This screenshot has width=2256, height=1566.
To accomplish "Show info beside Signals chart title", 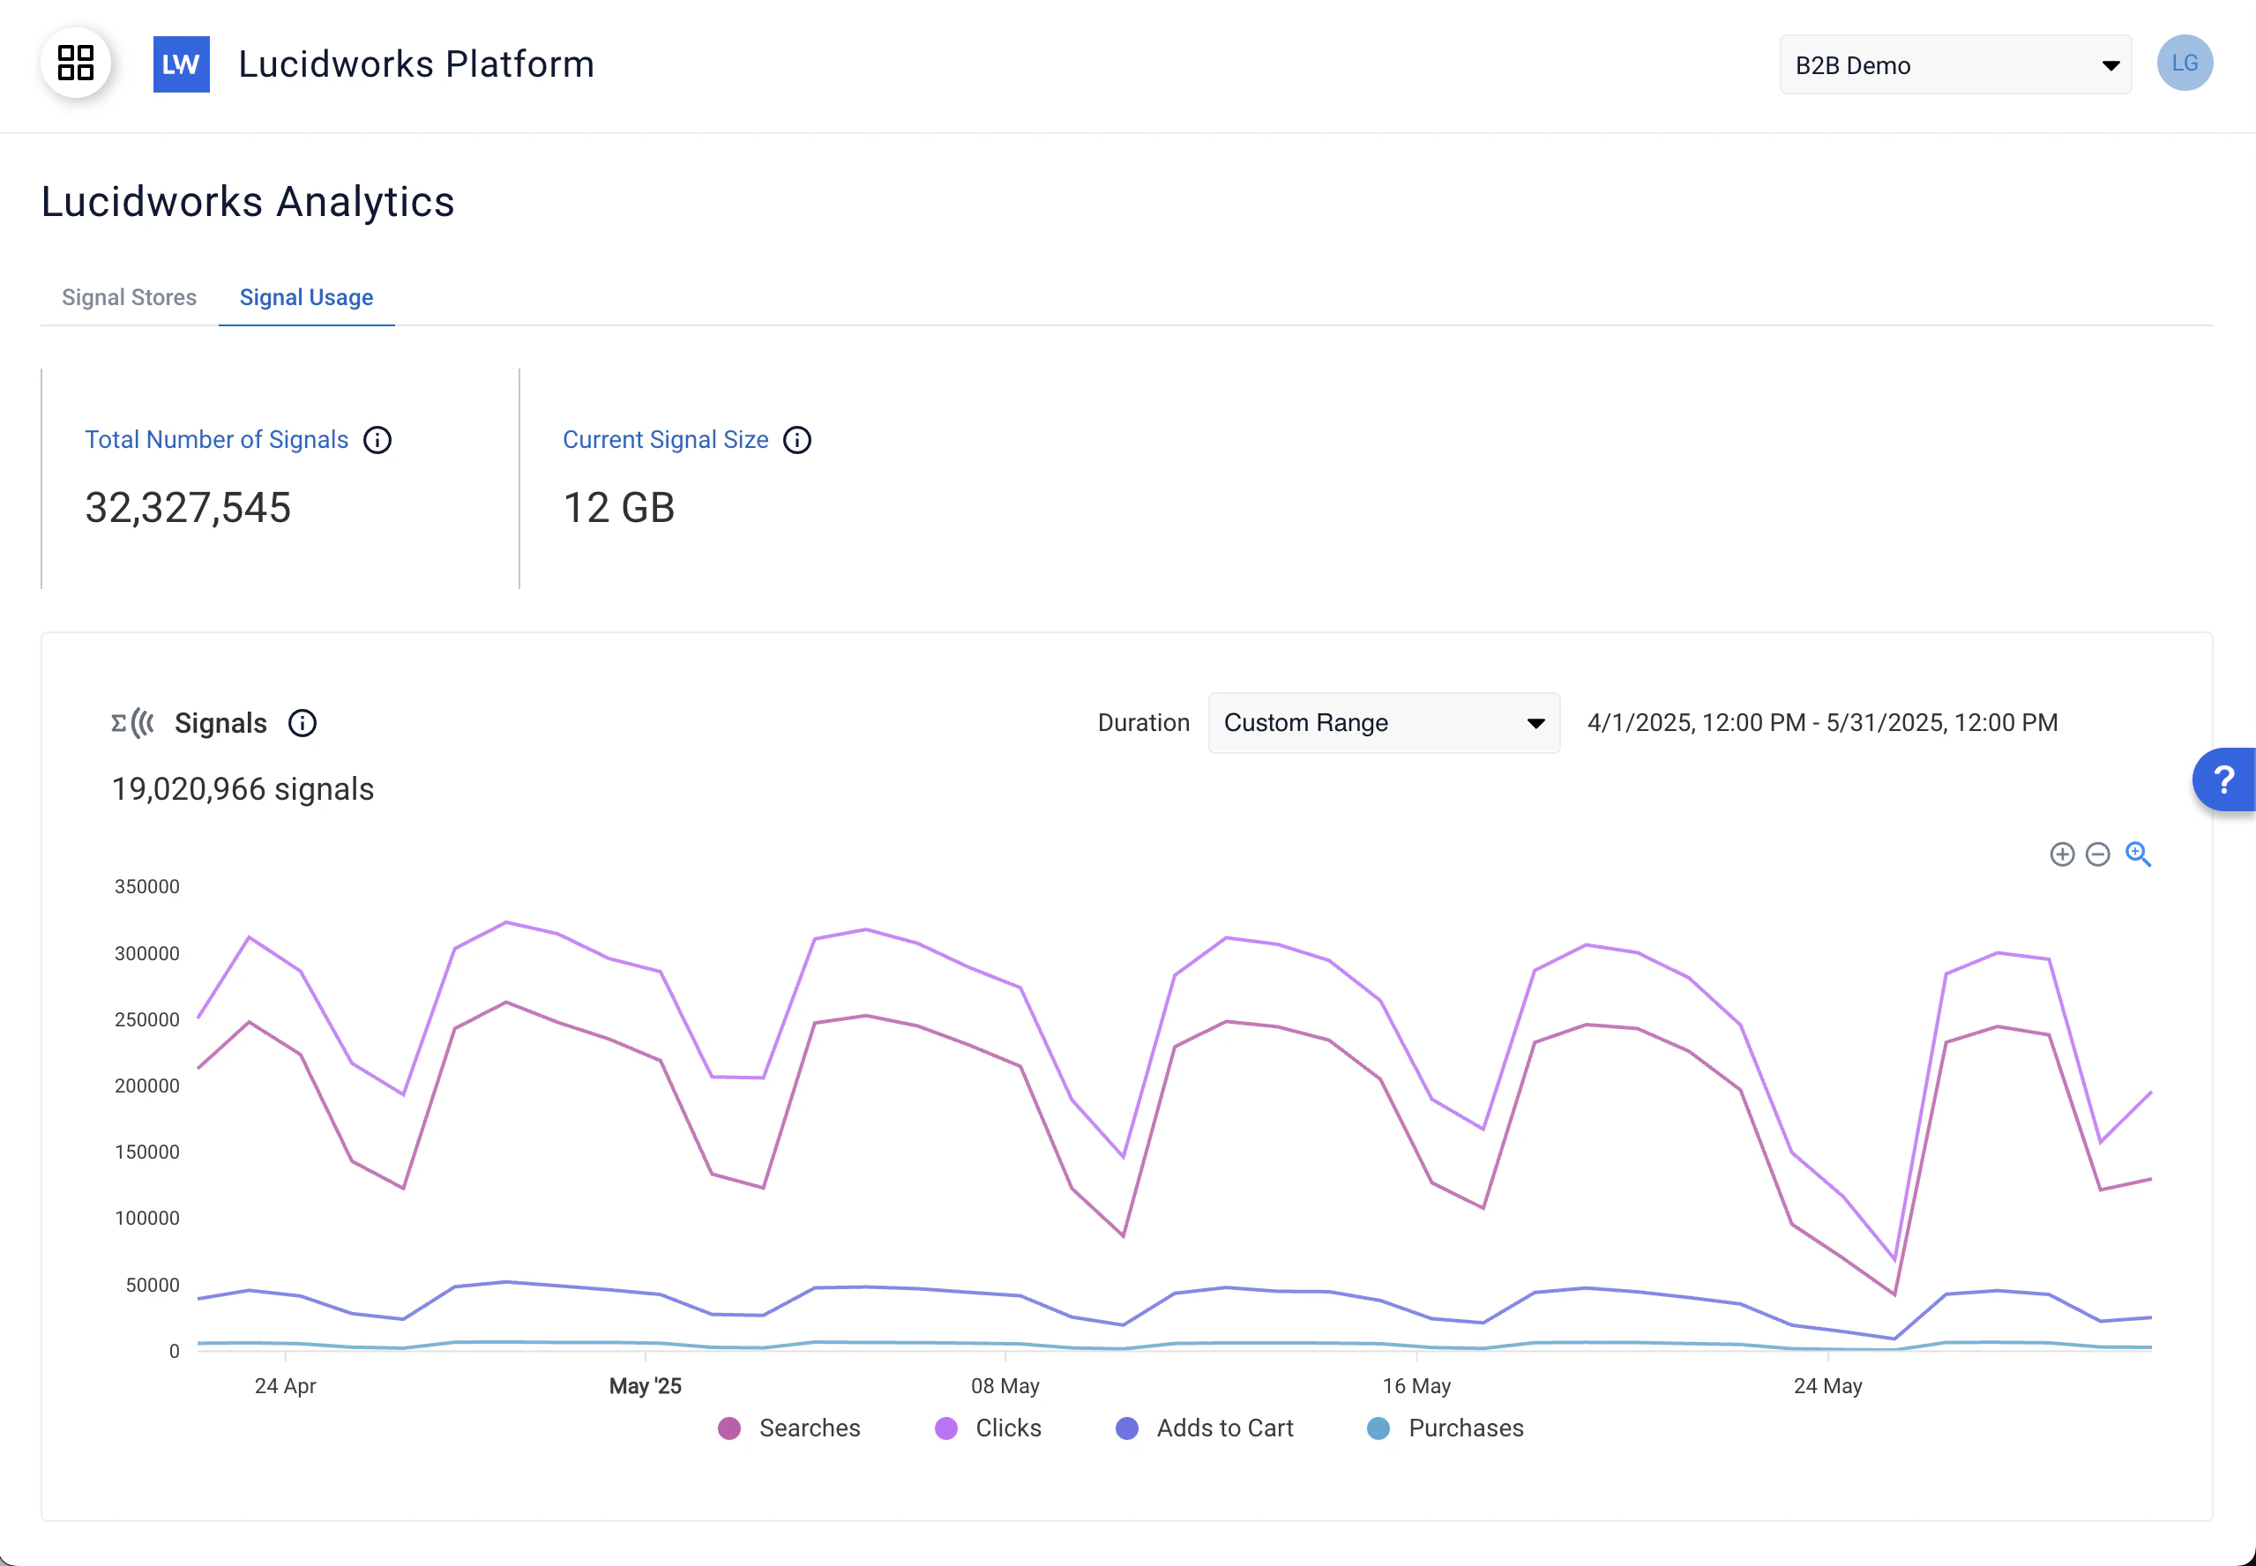I will (x=303, y=724).
